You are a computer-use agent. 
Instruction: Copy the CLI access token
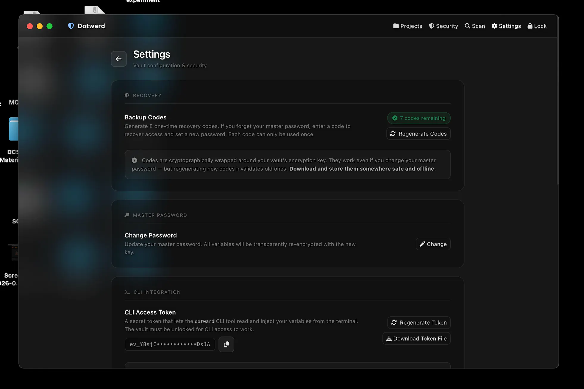226,344
